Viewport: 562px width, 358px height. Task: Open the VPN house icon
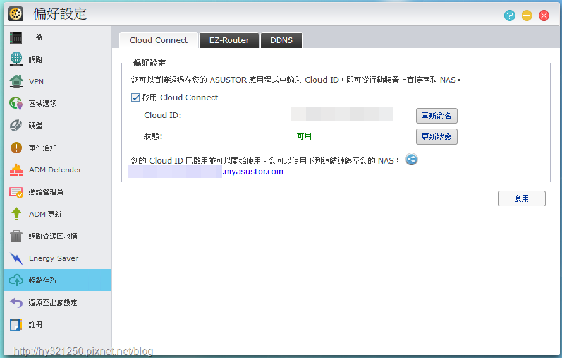click(16, 81)
